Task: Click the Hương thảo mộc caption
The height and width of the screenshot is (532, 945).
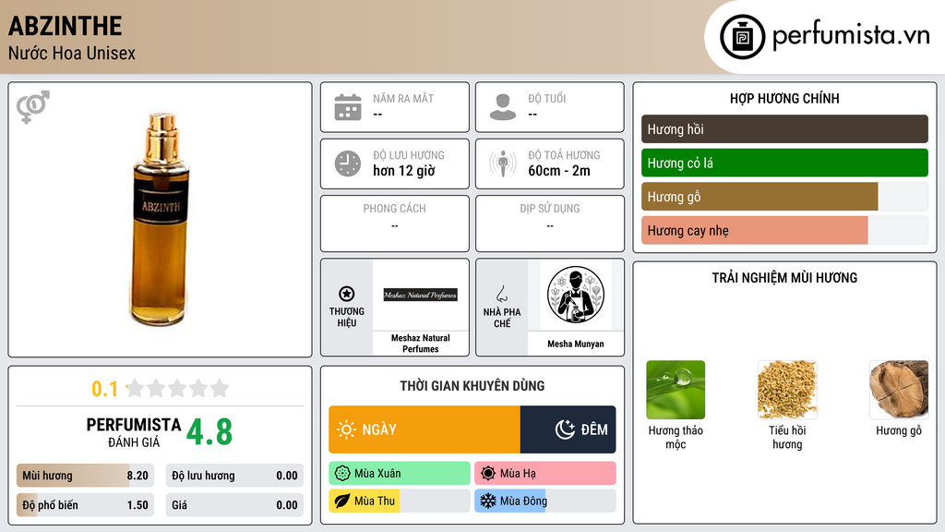Action: (x=676, y=437)
